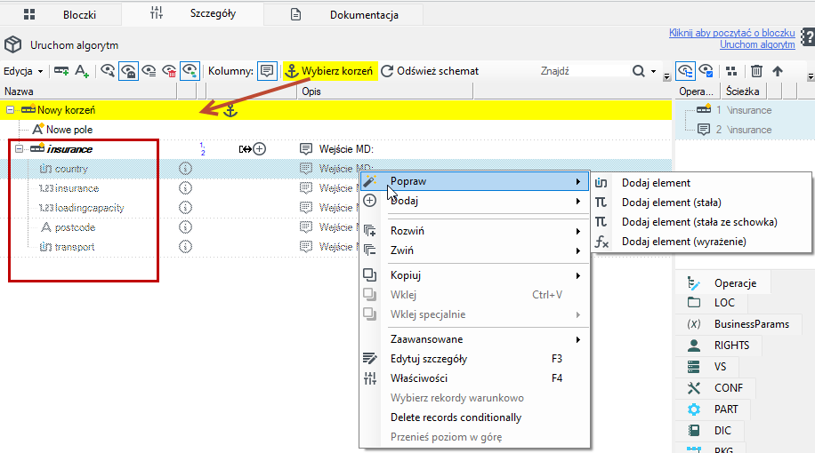Screen dimensions: 815x453
Task: Click the mapping arrow-plus icon on insurance row
Action: point(253,149)
